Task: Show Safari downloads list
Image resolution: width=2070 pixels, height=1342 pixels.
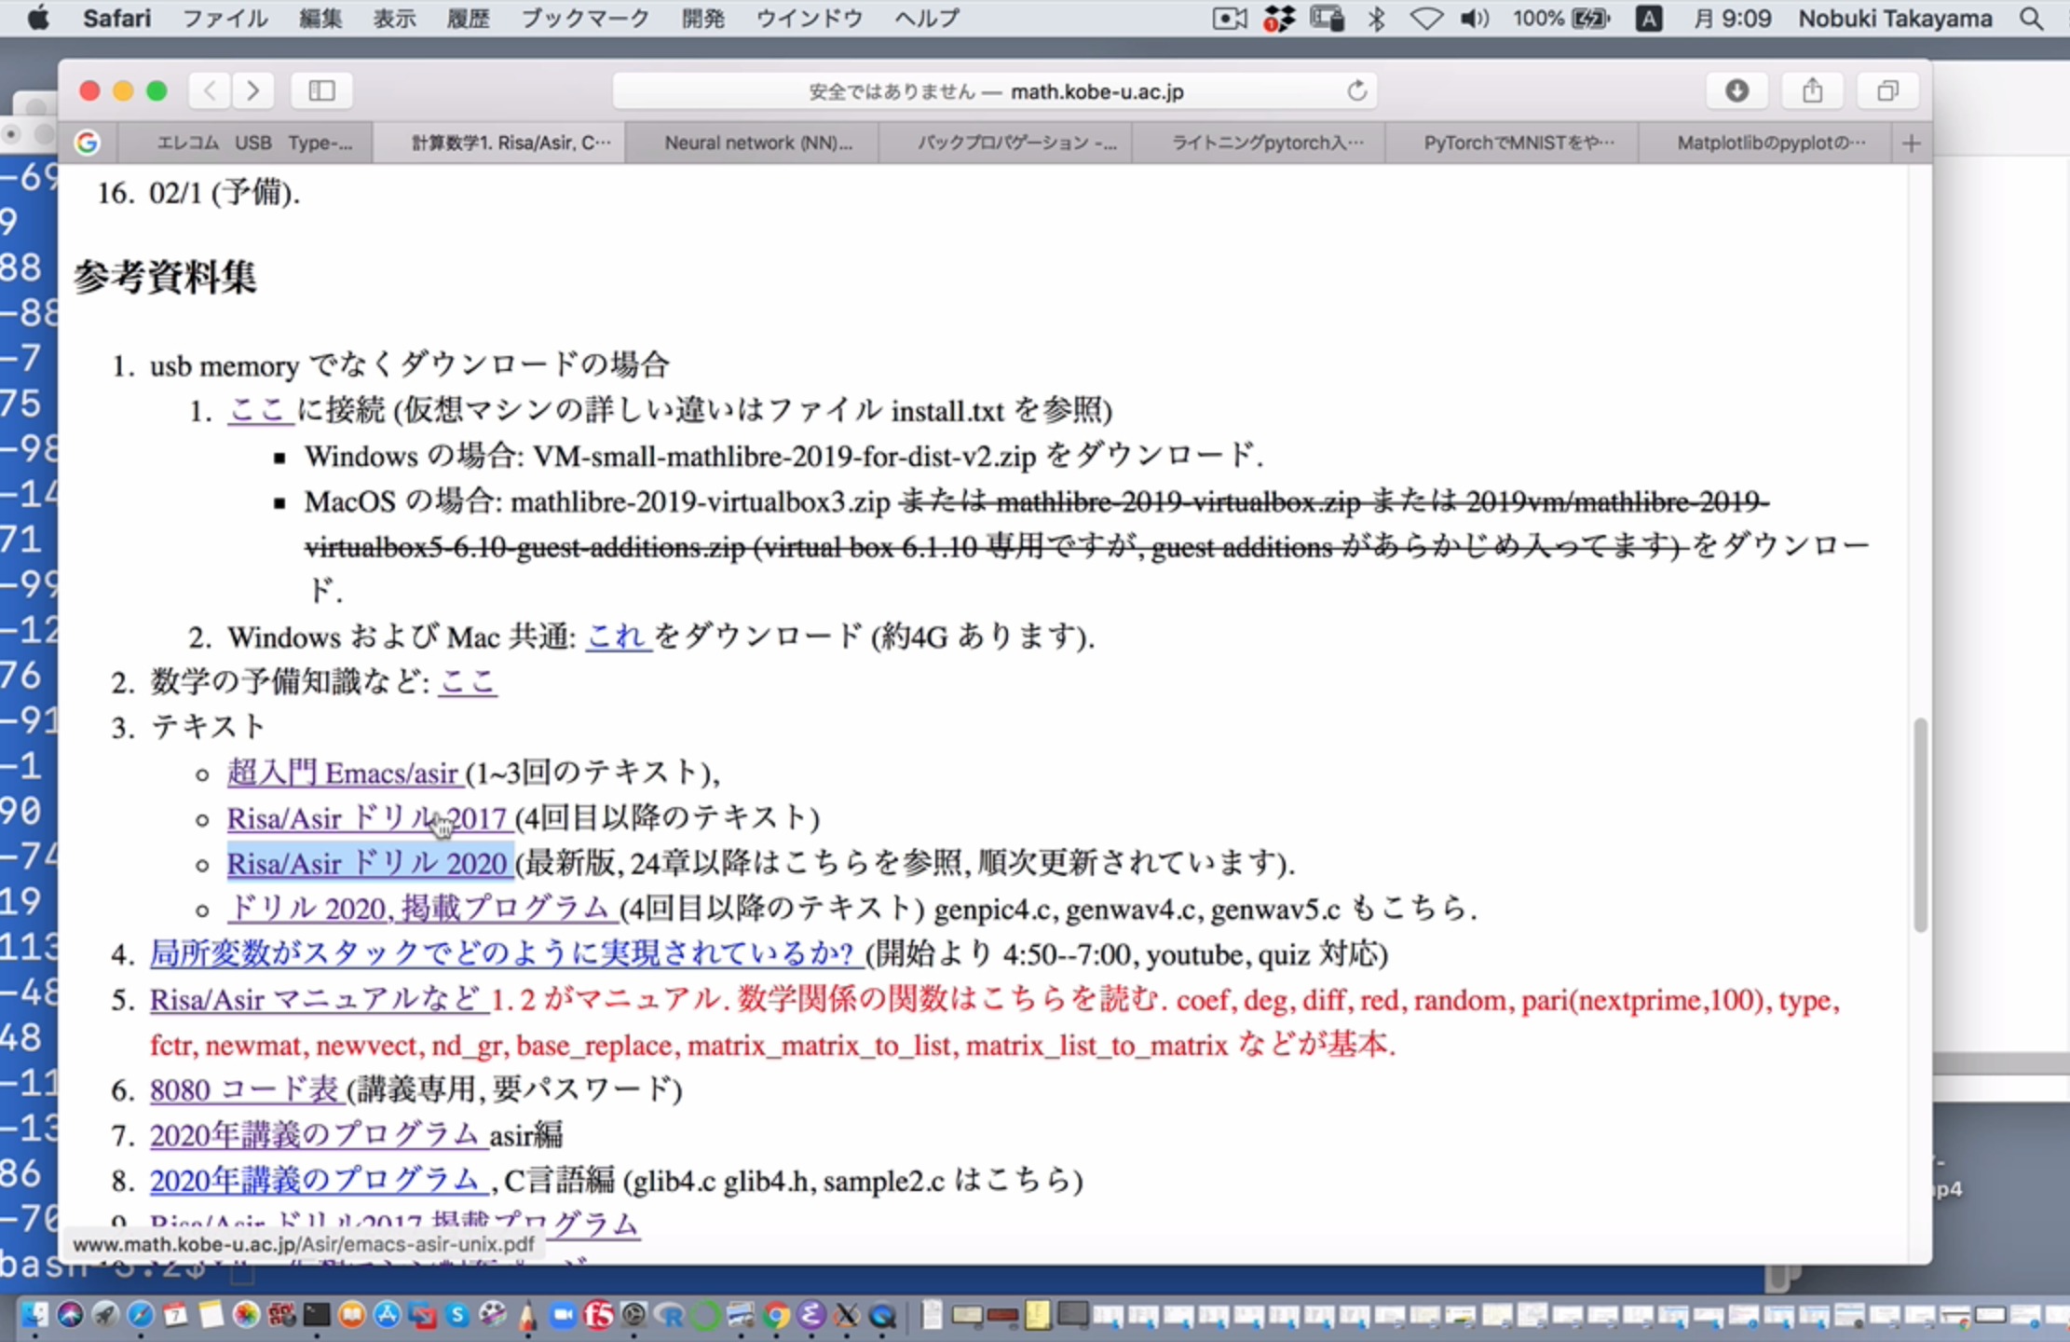Action: click(x=1736, y=90)
